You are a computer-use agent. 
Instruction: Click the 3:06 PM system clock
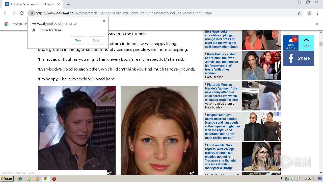click(310, 179)
